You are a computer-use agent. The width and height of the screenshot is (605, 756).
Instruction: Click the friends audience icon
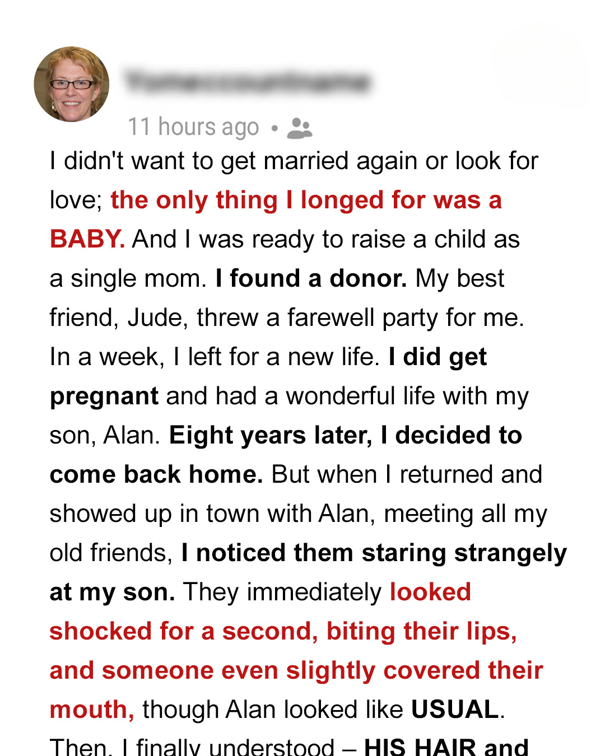(x=299, y=128)
